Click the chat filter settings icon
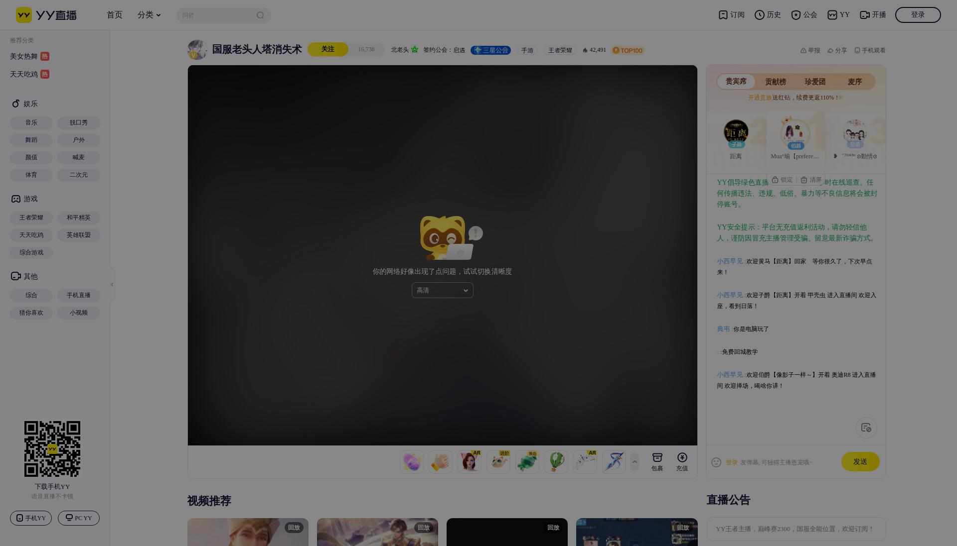Image resolution: width=957 pixels, height=546 pixels. click(x=866, y=428)
